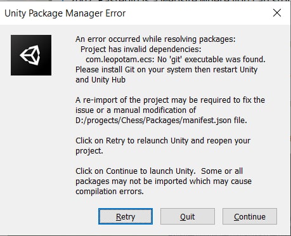Click the D:/progects/Chess/Packages/manifest.json file path
This screenshot has width=291, height=236.
pos(153,121)
